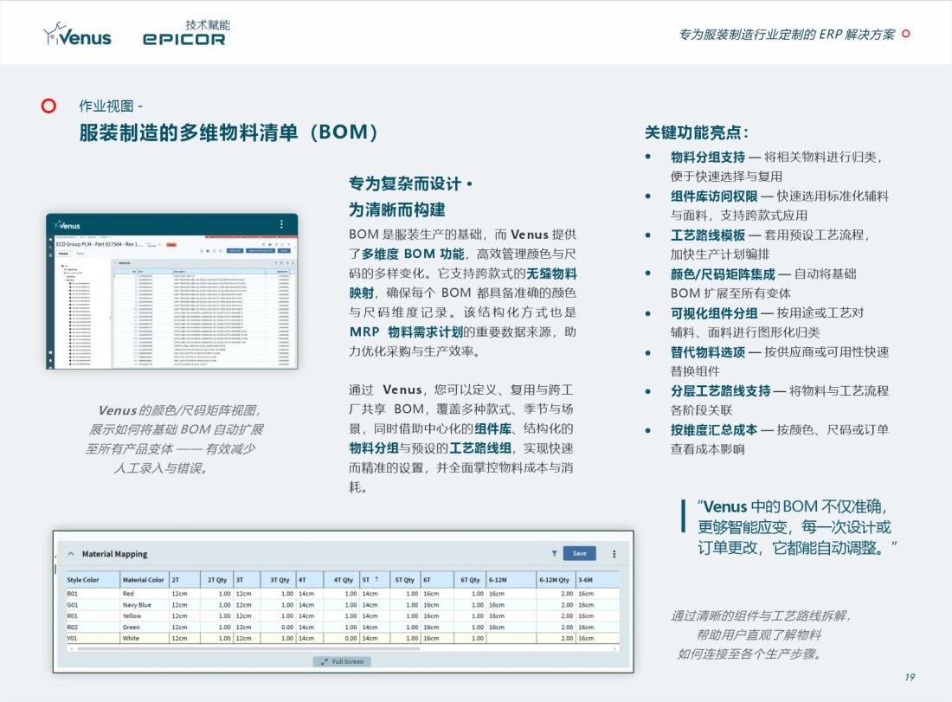Viewport: 952px width, 702px height.
Task: Click Save in Material Mapping
Action: (x=580, y=553)
